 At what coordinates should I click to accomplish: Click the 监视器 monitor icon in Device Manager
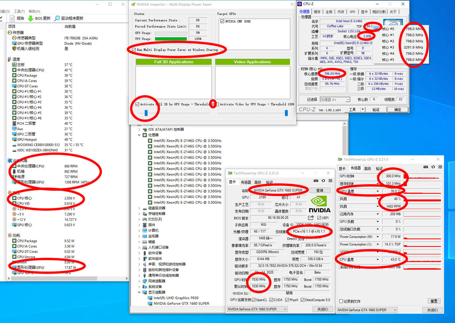coord(145,236)
